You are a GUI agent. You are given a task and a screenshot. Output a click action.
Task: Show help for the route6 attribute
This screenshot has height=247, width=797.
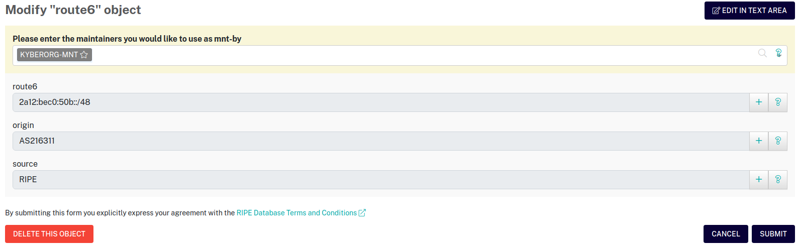(778, 102)
